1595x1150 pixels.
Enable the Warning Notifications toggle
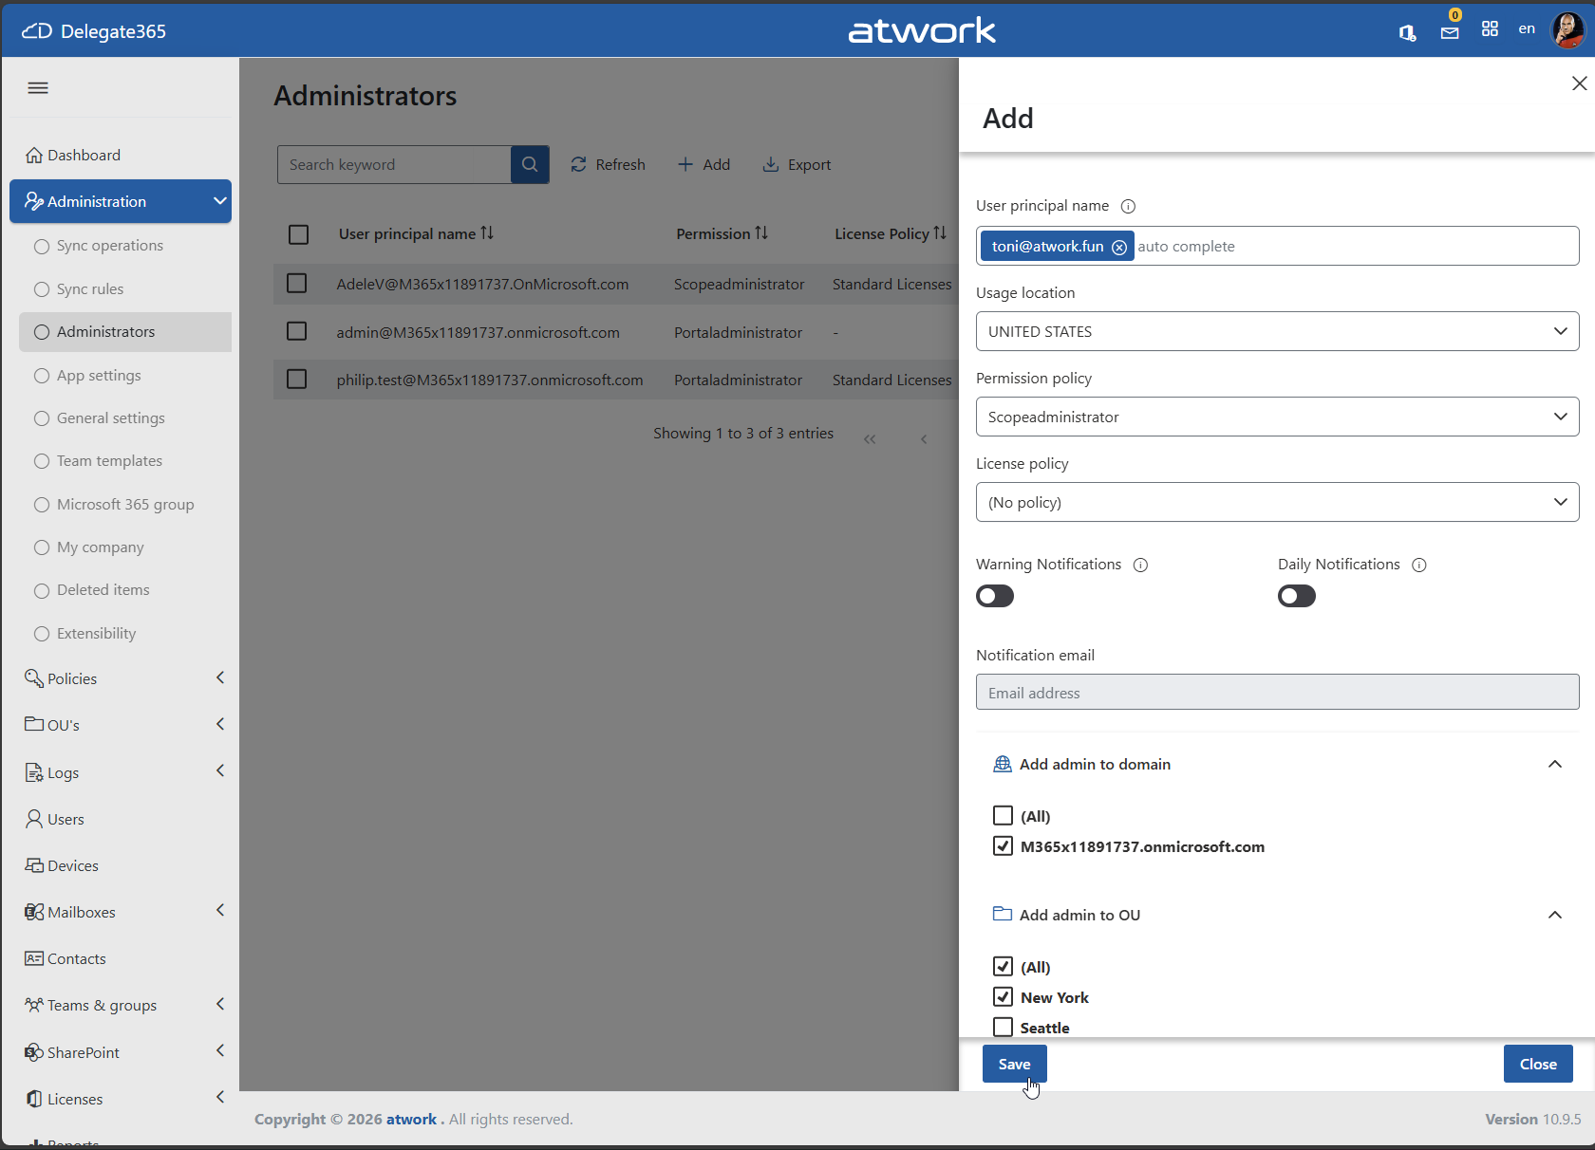click(995, 597)
